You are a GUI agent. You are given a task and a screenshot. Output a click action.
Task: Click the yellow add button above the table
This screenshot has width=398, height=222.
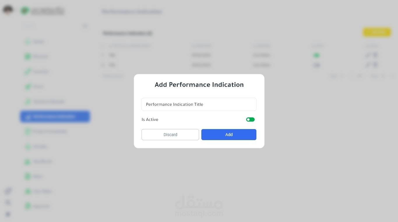377,32
